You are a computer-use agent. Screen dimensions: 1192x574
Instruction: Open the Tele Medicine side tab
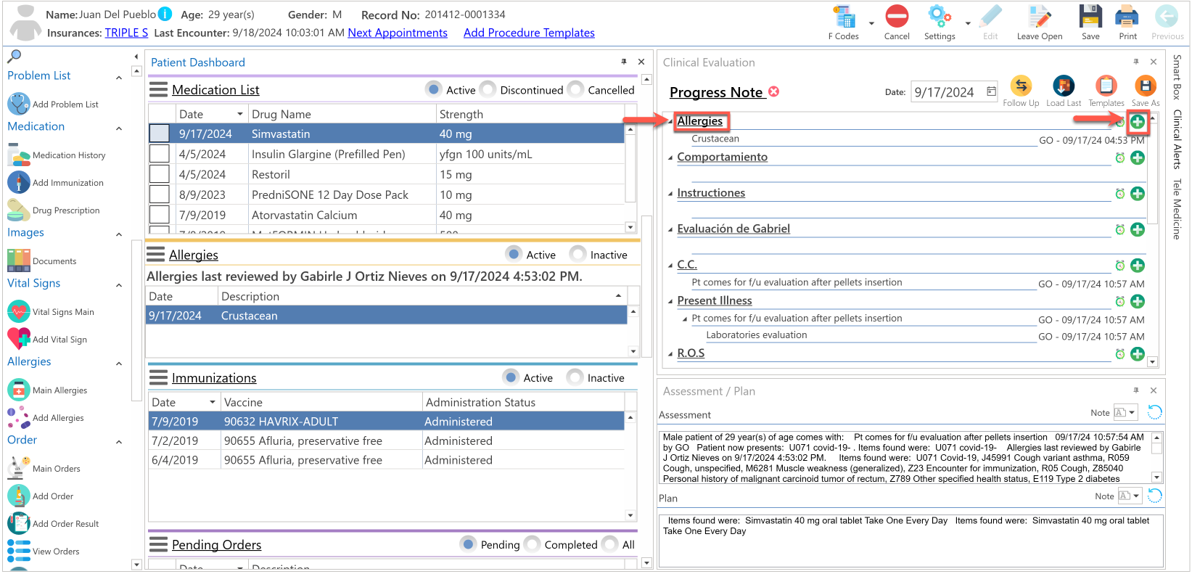[1177, 209]
